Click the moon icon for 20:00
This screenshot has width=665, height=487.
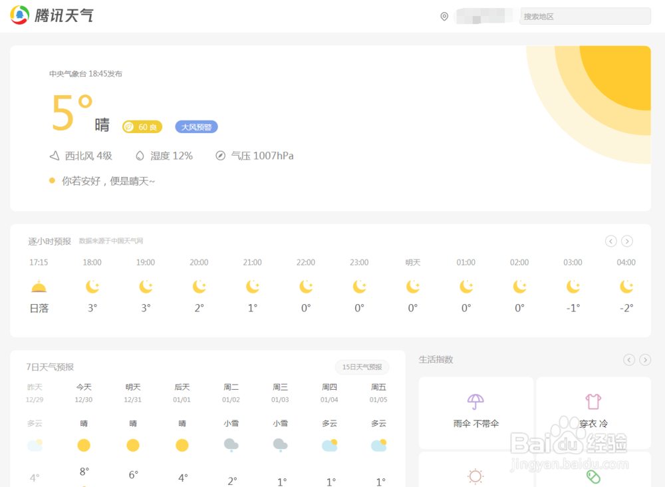point(199,287)
